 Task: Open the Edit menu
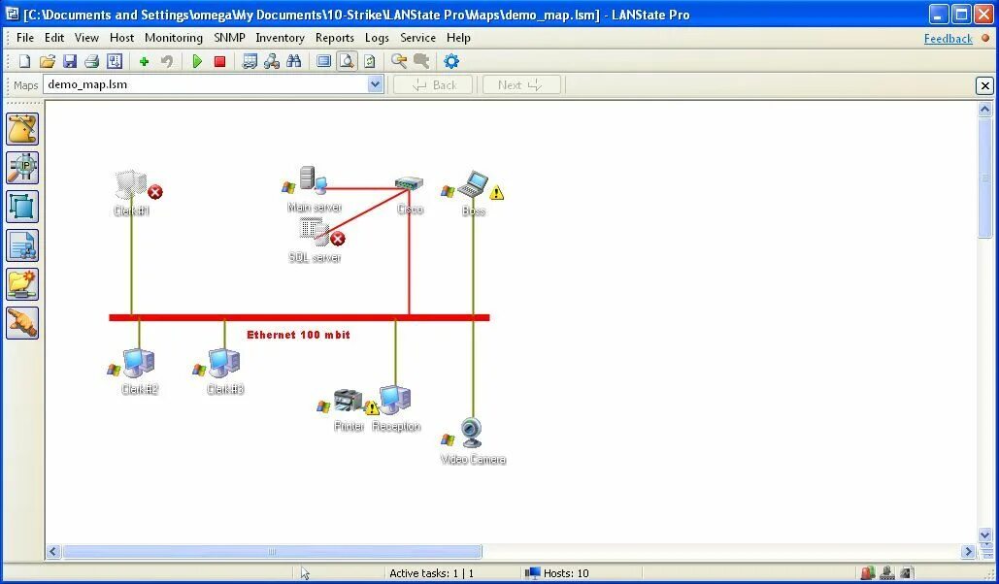coord(54,38)
